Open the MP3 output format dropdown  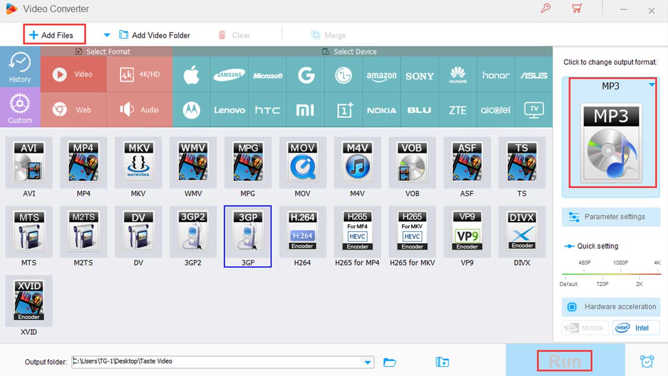click(x=652, y=85)
